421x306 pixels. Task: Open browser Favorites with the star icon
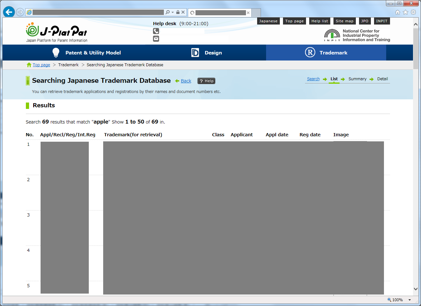[405, 12]
